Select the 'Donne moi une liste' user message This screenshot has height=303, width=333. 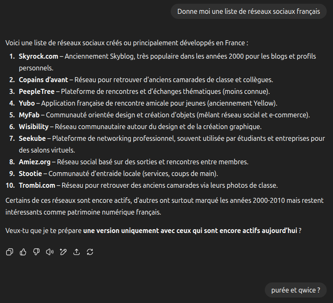point(248,11)
